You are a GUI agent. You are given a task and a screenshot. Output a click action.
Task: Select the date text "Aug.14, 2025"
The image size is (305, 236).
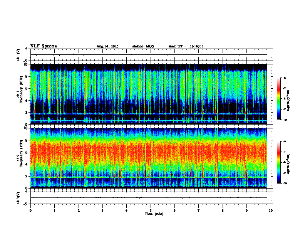click(107, 46)
